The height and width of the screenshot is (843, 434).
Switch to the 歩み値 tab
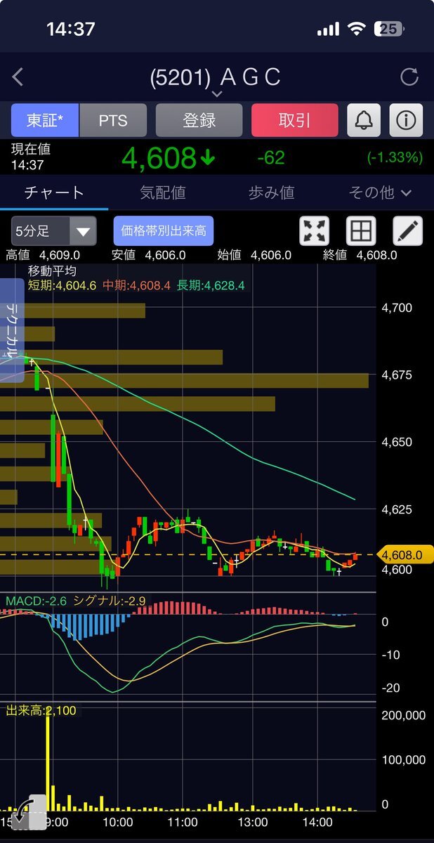[x=272, y=192]
